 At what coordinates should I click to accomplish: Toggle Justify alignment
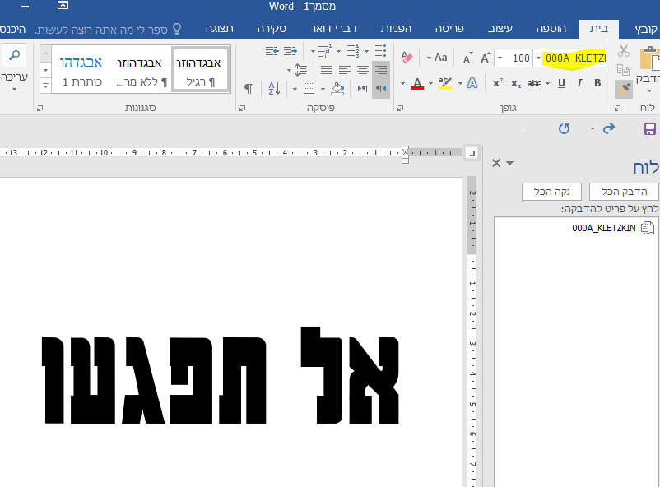[326, 69]
